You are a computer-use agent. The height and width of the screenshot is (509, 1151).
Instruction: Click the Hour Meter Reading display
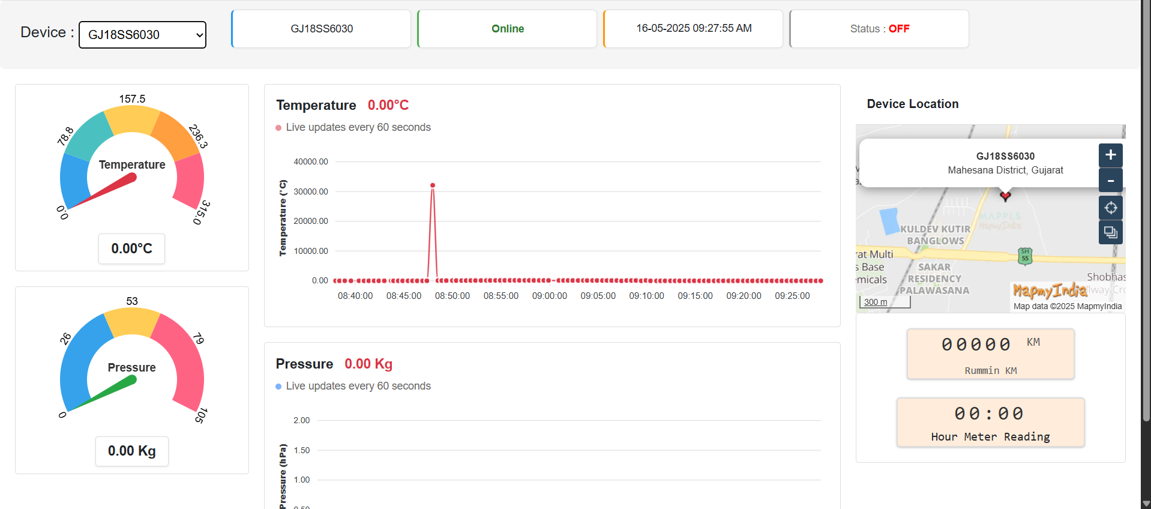990,423
